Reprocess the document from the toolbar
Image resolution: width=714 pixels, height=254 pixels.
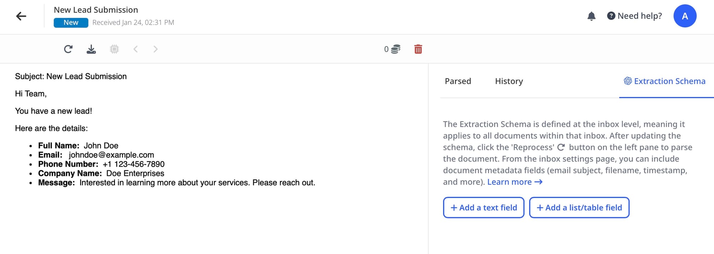(68, 49)
